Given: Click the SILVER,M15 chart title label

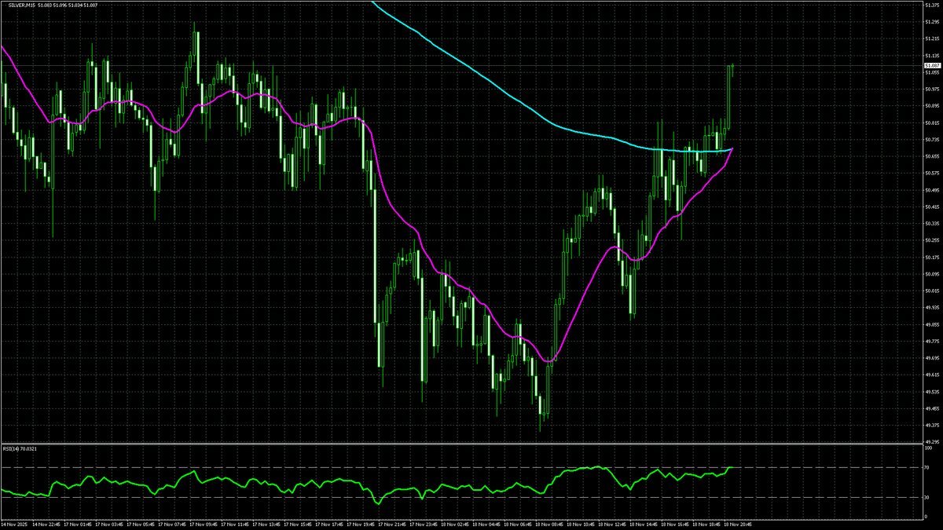Looking at the screenshot, I should pyautogui.click(x=19, y=5).
